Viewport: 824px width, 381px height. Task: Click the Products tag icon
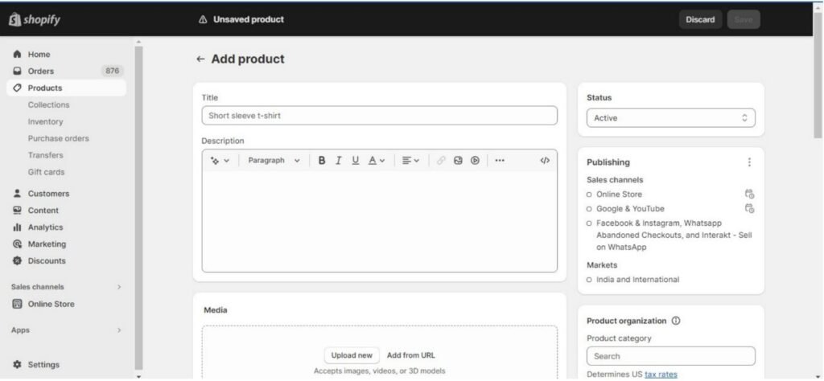pyautogui.click(x=18, y=88)
